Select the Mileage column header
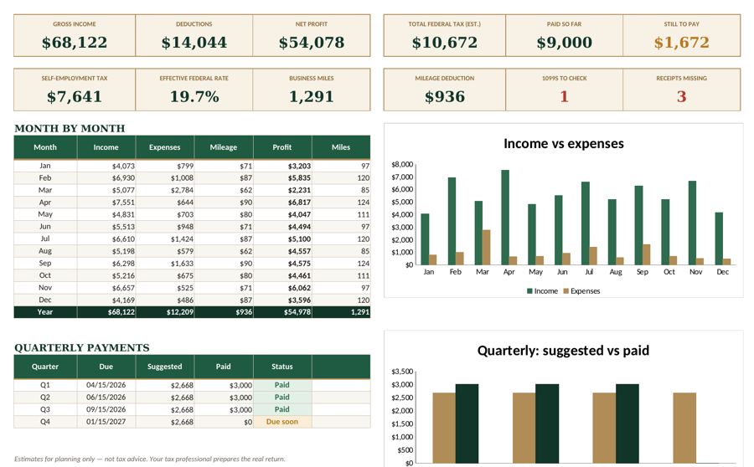 (223, 147)
